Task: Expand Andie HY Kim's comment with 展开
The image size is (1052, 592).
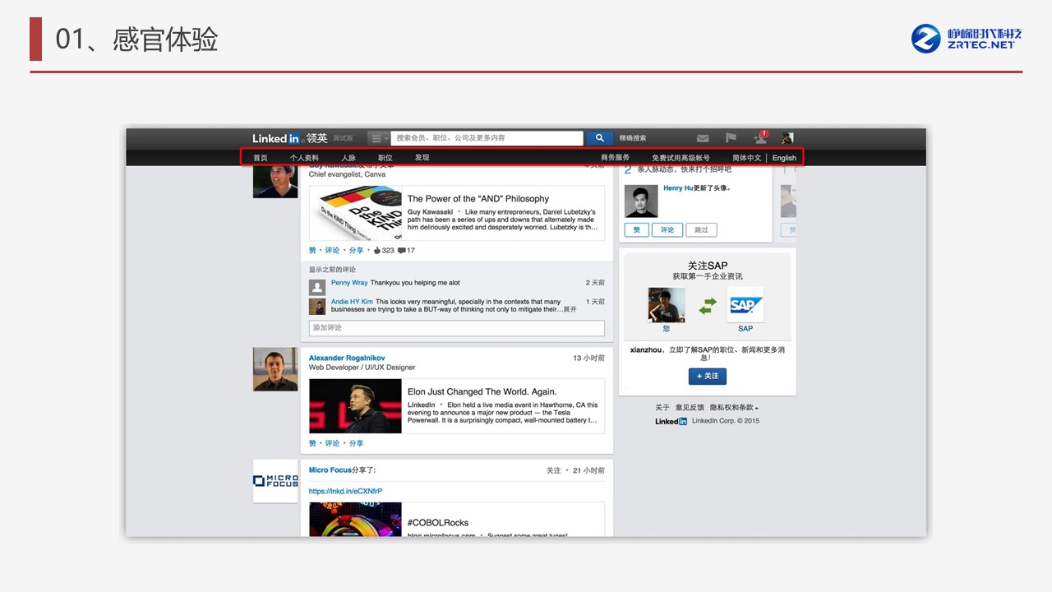Action: point(569,310)
